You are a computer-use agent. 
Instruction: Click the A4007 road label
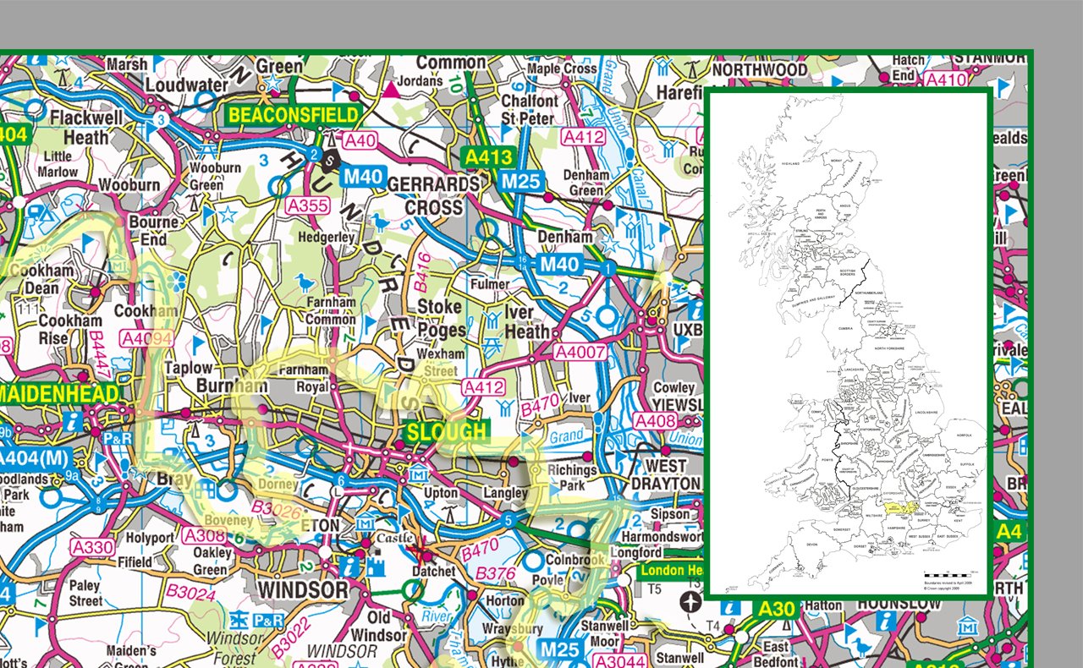point(580,350)
